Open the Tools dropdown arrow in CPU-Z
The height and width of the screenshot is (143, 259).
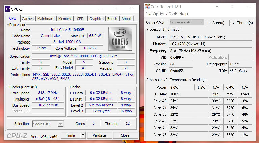tap(83, 135)
